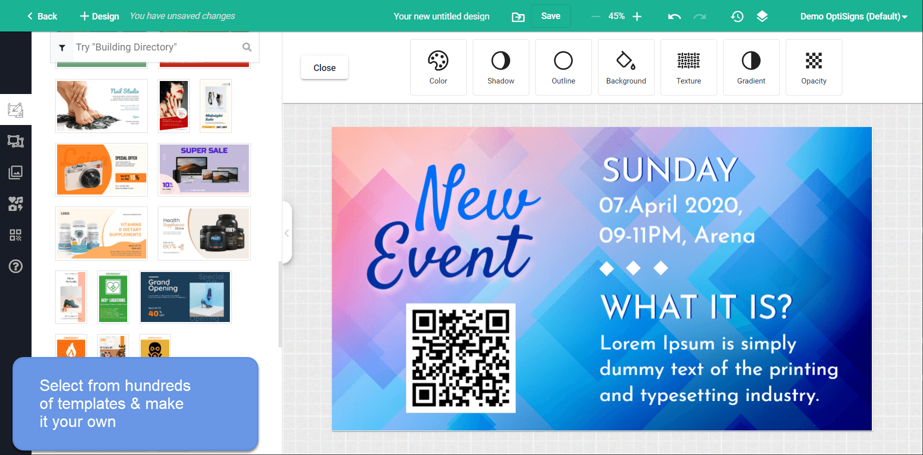Select the Lorem Ipsum paragraph on canvas
The width and height of the screenshot is (923, 455).
point(719,369)
